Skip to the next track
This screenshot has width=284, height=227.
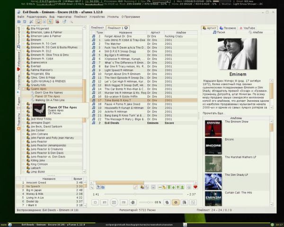[x=124, y=202]
